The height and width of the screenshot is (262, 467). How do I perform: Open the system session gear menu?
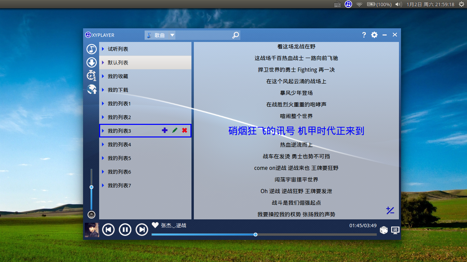click(x=461, y=4)
